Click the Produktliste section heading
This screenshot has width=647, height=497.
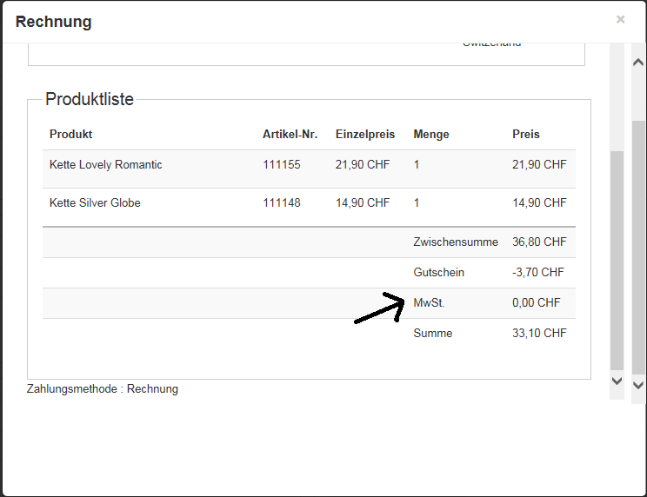coord(90,100)
